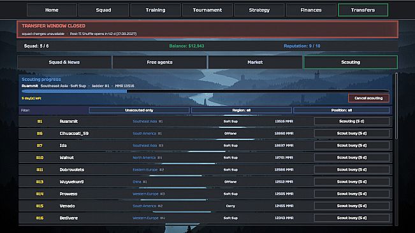Click Scout busy button for Venado

click(x=352, y=206)
